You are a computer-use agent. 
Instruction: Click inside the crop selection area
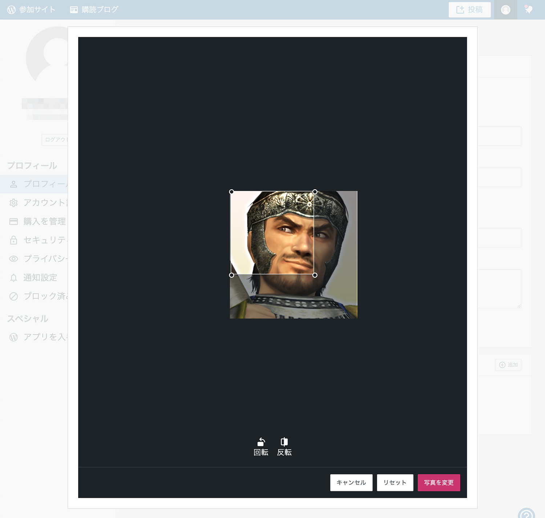click(x=272, y=233)
